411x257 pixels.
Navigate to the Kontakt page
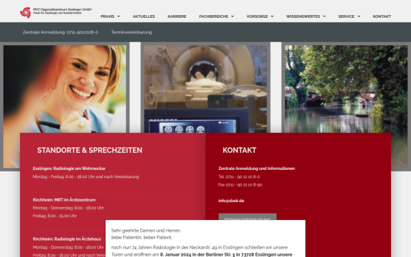point(382,16)
